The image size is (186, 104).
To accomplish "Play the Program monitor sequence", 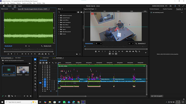I will tap(116, 52).
